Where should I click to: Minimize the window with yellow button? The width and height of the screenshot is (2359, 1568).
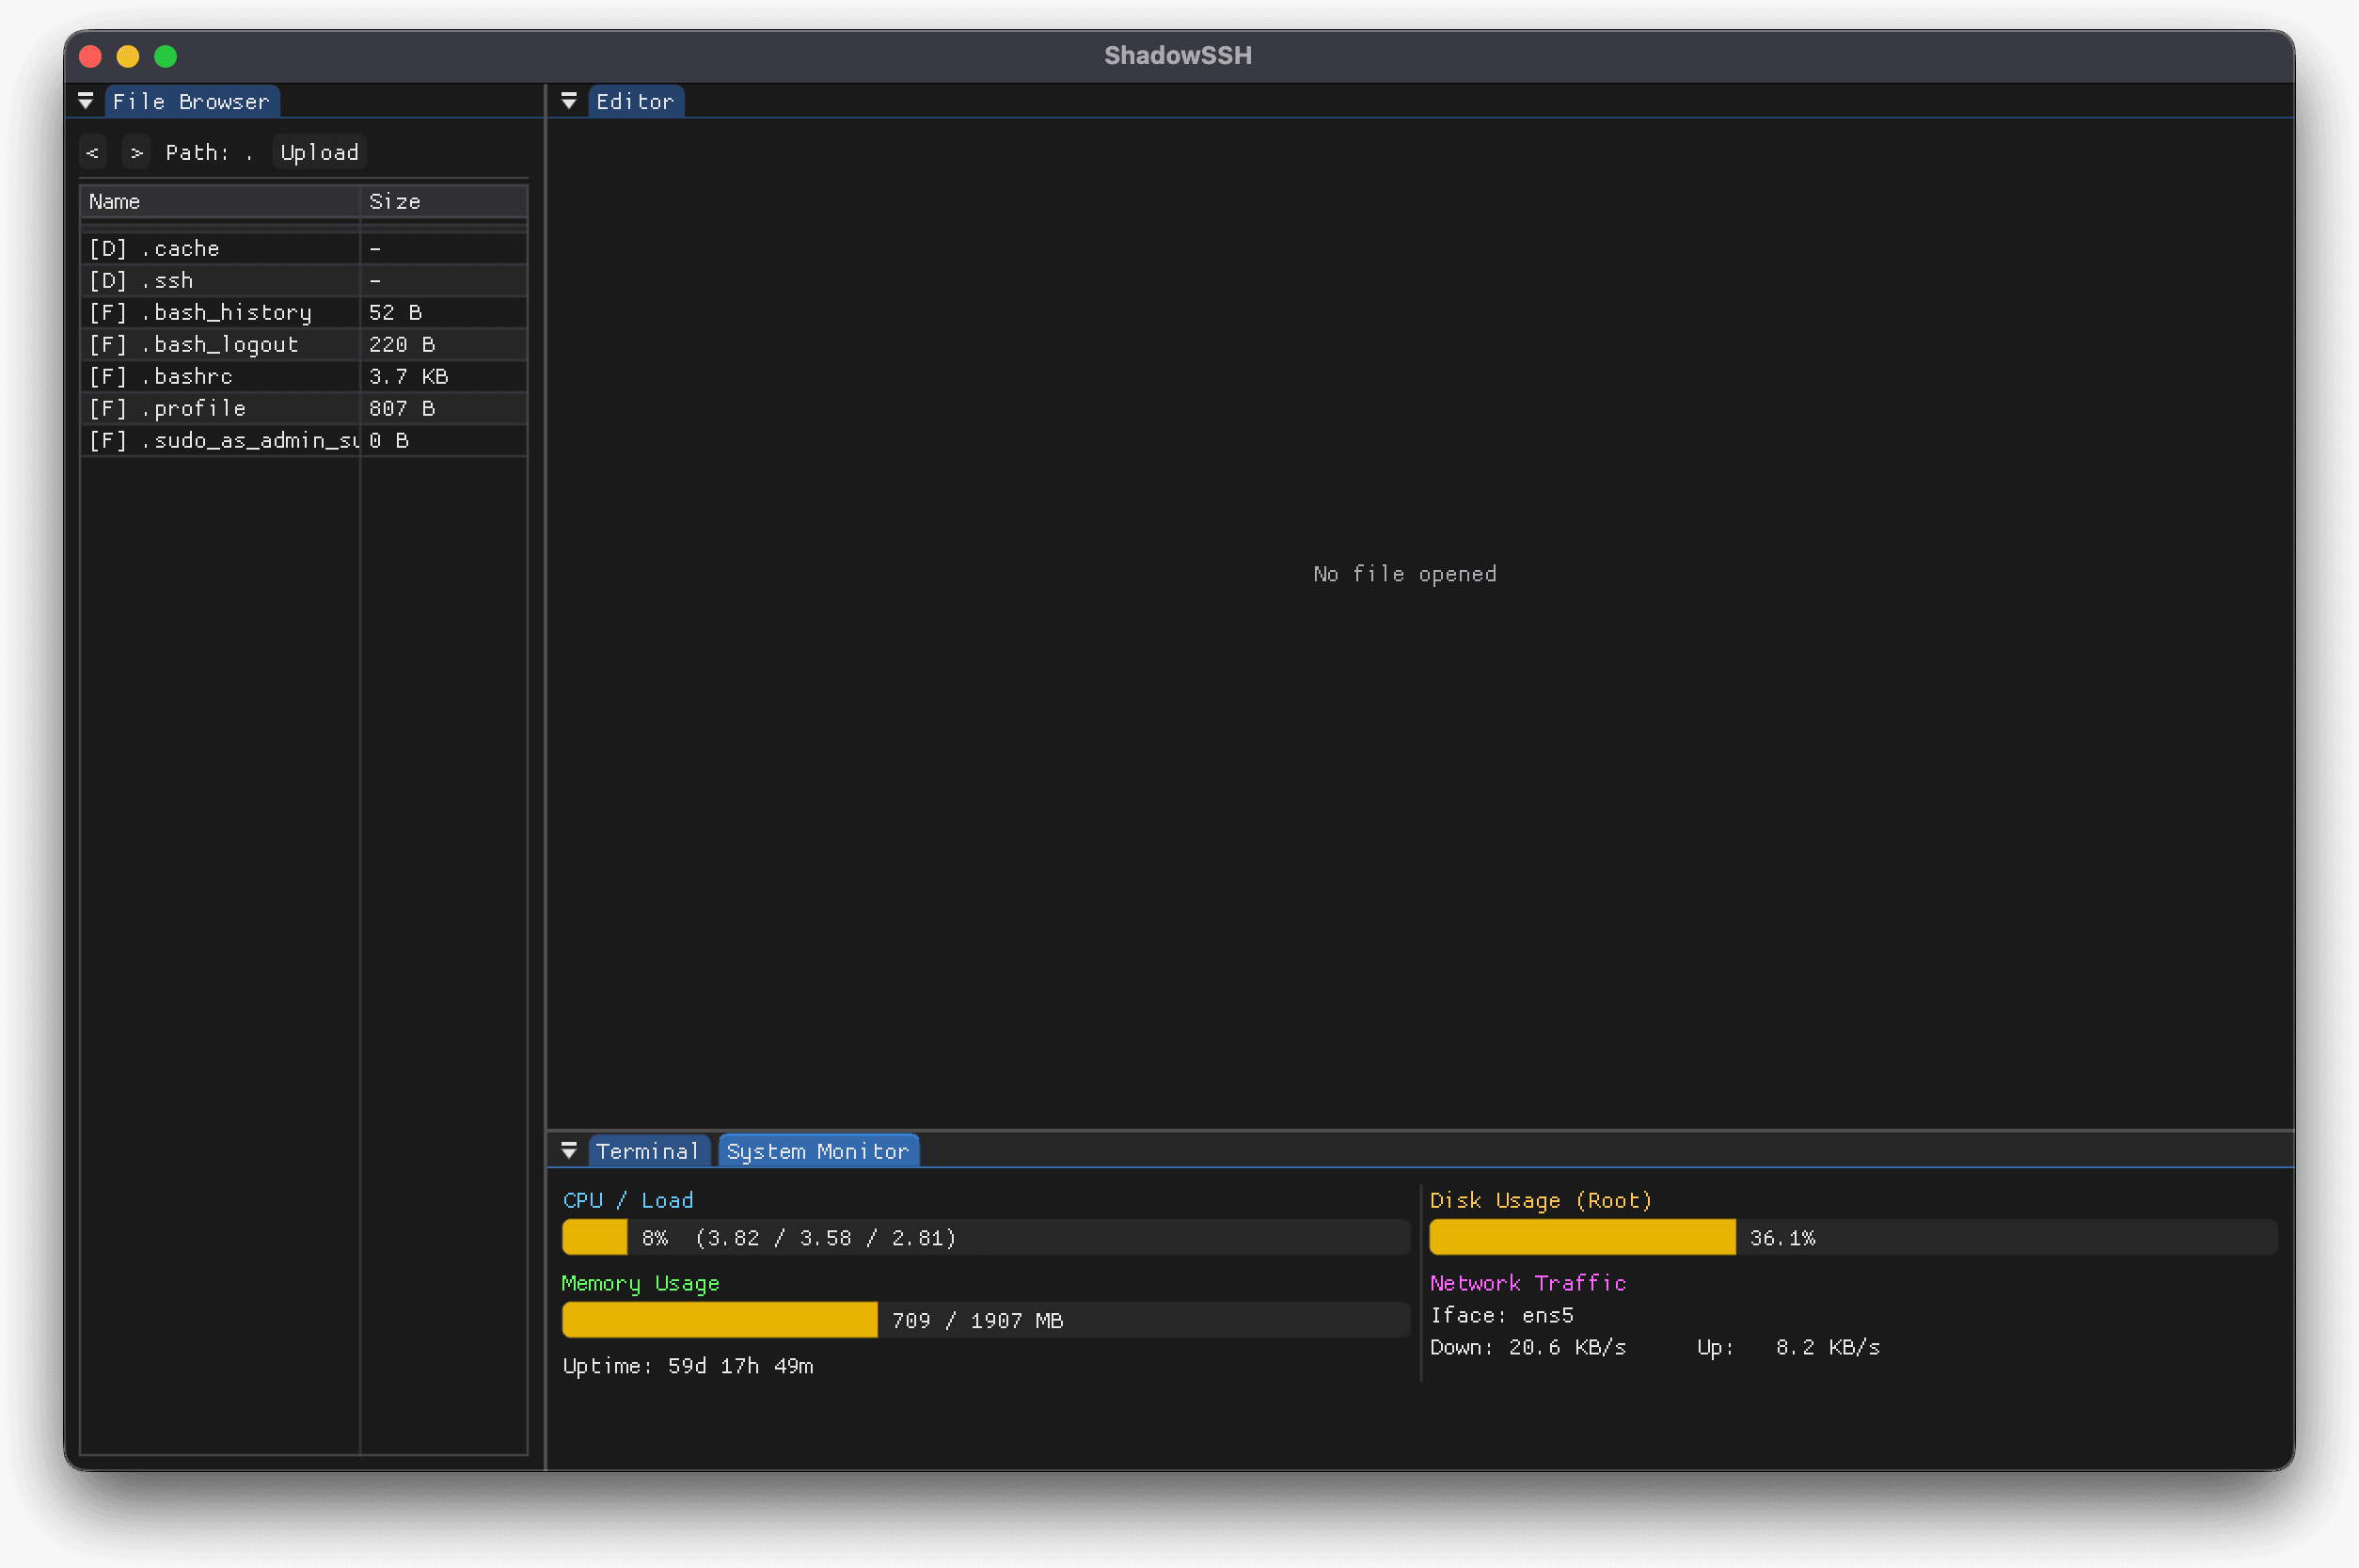click(128, 56)
